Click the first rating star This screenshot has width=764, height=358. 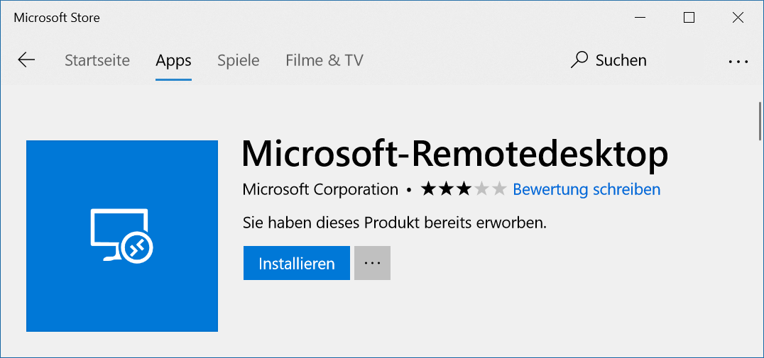[428, 189]
